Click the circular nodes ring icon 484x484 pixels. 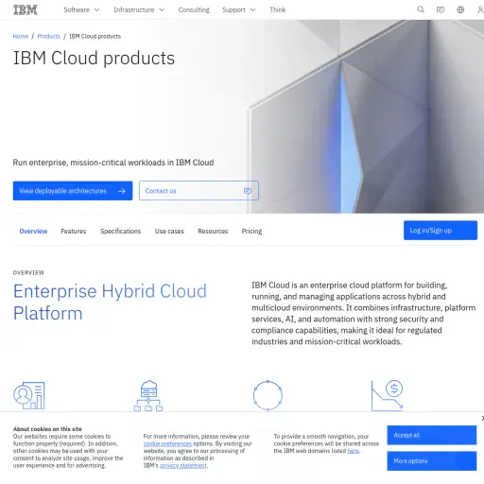(x=268, y=395)
